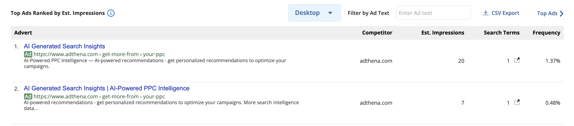Screen dimensions: 574x126
Task: Sort by the Frequency column header
Action: 546,33
